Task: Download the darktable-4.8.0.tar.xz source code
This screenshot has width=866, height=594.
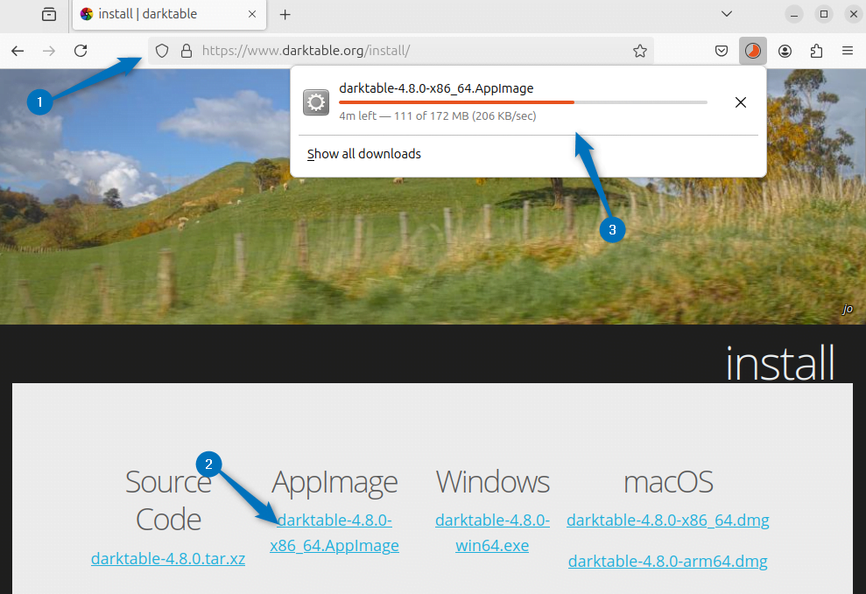Action: [x=168, y=558]
